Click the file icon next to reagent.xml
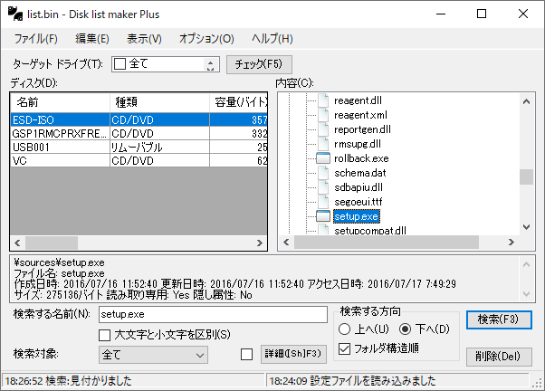The width and height of the screenshot is (545, 391). click(x=323, y=115)
